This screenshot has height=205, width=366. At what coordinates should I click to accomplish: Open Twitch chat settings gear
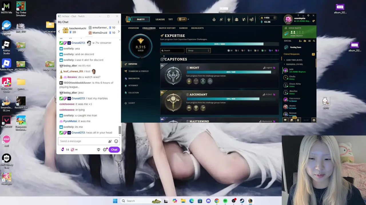pos(105,150)
